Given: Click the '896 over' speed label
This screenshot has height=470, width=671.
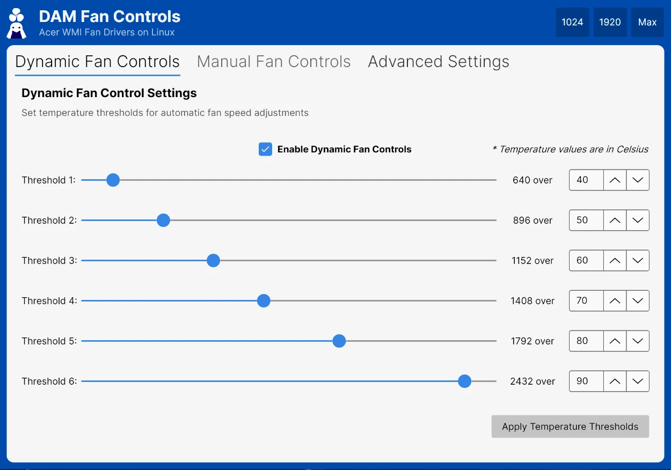Looking at the screenshot, I should point(533,221).
